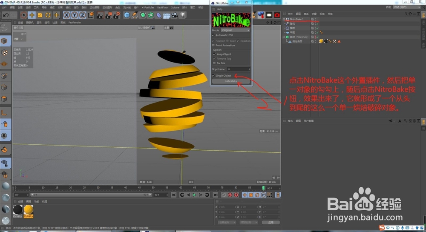Click the snap magnet icon on left sidebar
This screenshot has width=426, height=232.
5,149
